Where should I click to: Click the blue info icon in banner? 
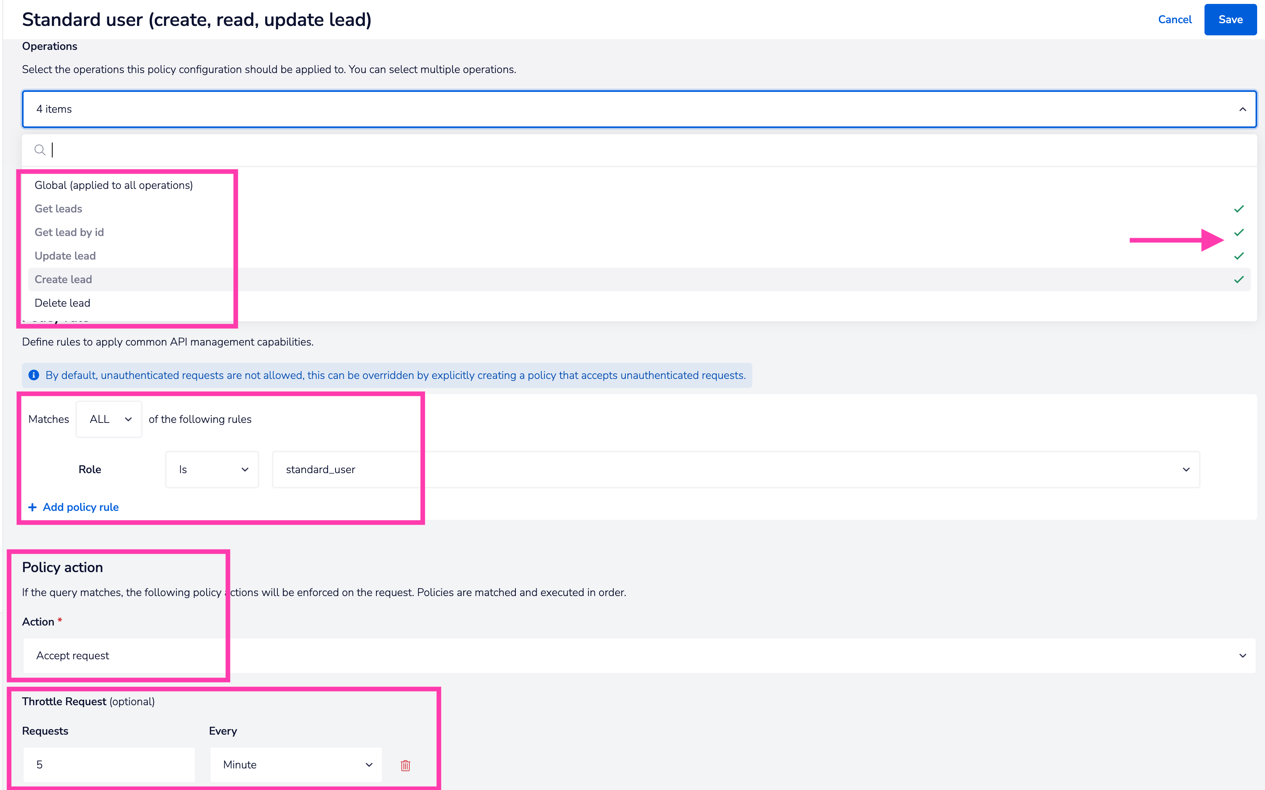point(34,375)
